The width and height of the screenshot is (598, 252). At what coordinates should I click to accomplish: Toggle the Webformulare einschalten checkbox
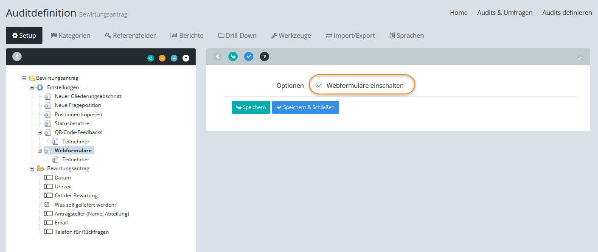pos(320,86)
